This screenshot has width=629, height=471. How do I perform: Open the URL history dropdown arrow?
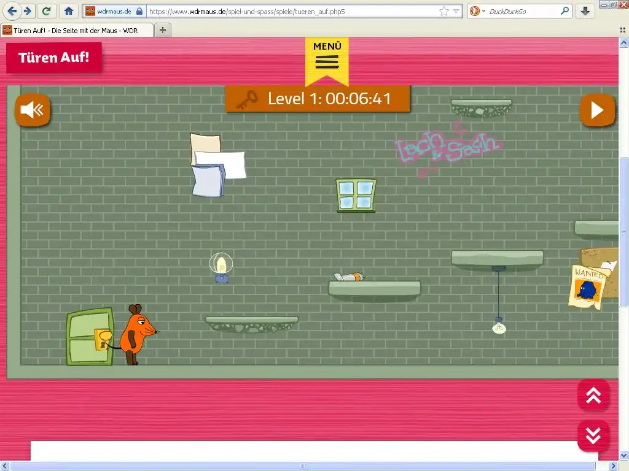(x=456, y=11)
